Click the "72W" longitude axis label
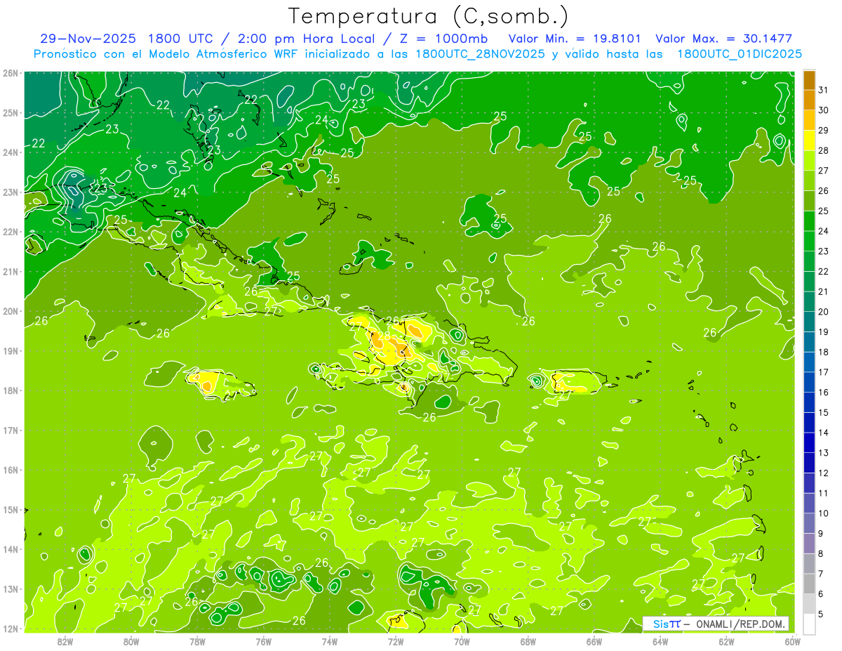842x651 pixels. point(396,641)
